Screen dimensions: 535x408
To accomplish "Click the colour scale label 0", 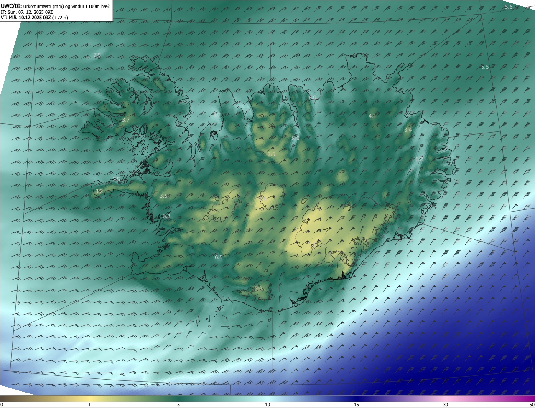I will 2,405.
